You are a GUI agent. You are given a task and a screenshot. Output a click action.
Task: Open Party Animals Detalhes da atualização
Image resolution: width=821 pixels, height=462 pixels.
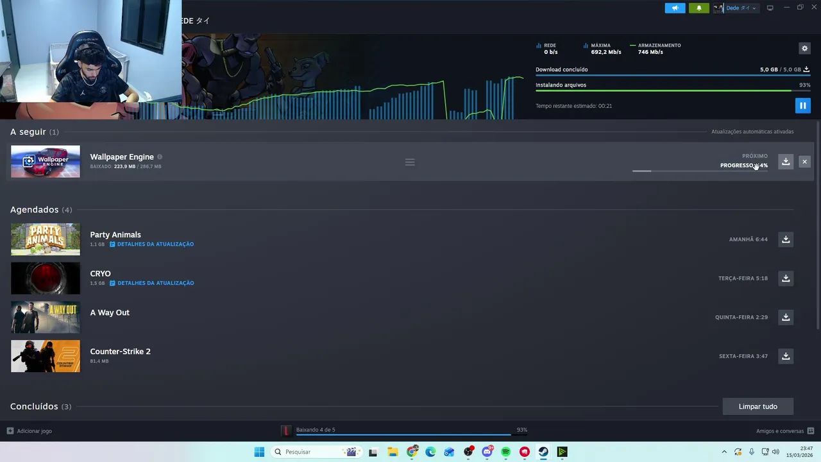click(151, 244)
